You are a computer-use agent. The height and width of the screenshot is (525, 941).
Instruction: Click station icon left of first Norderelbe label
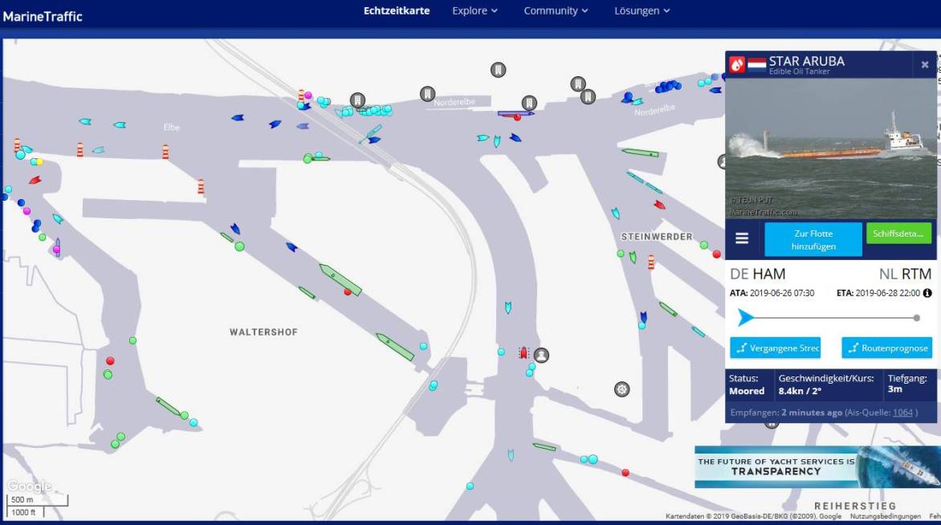click(x=427, y=94)
